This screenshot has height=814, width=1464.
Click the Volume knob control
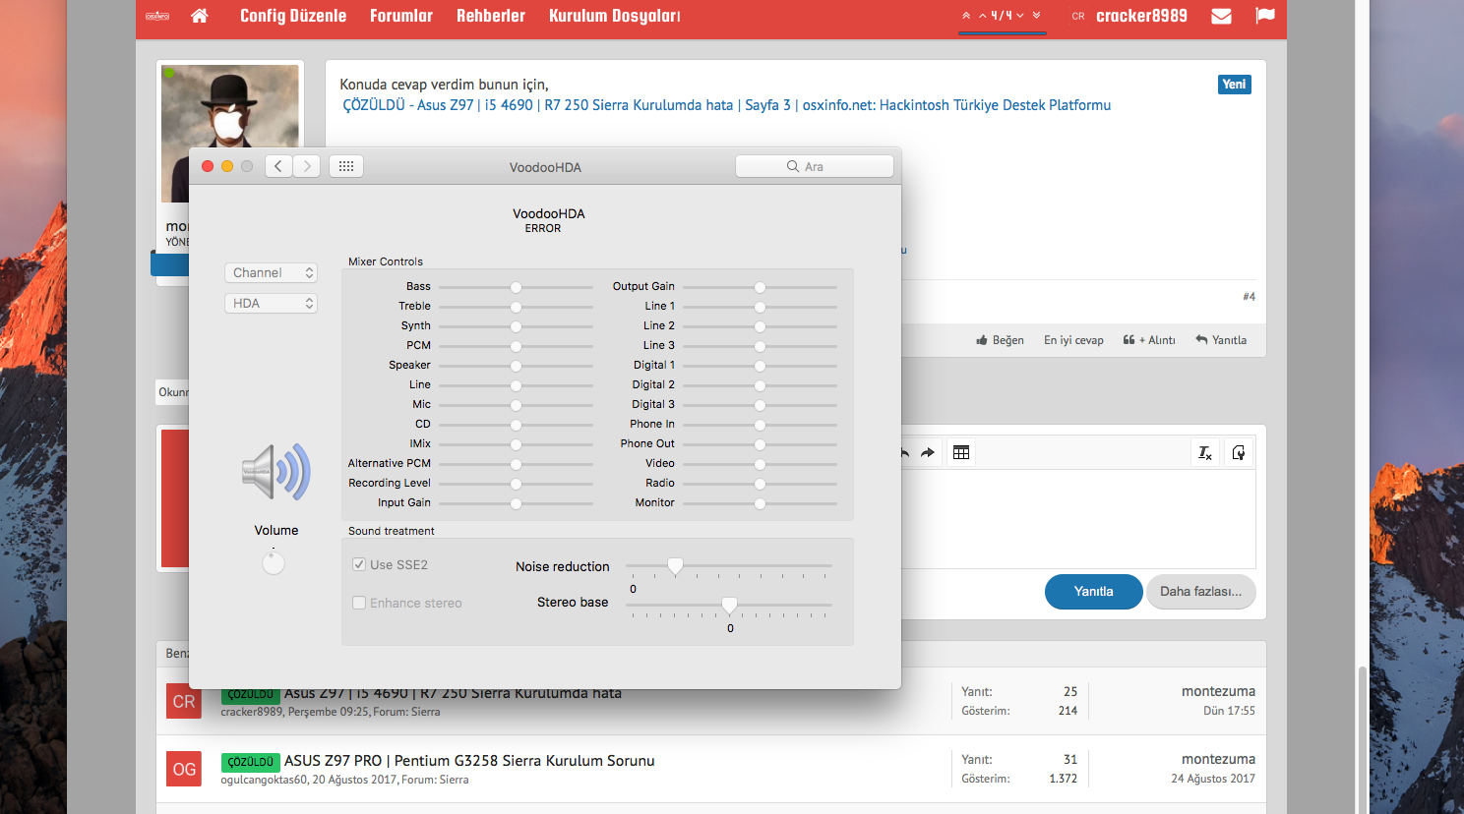point(274,562)
